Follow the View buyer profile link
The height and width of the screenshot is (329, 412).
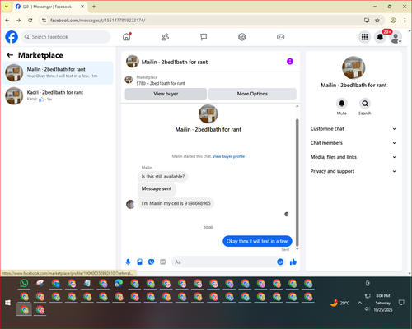228,156
